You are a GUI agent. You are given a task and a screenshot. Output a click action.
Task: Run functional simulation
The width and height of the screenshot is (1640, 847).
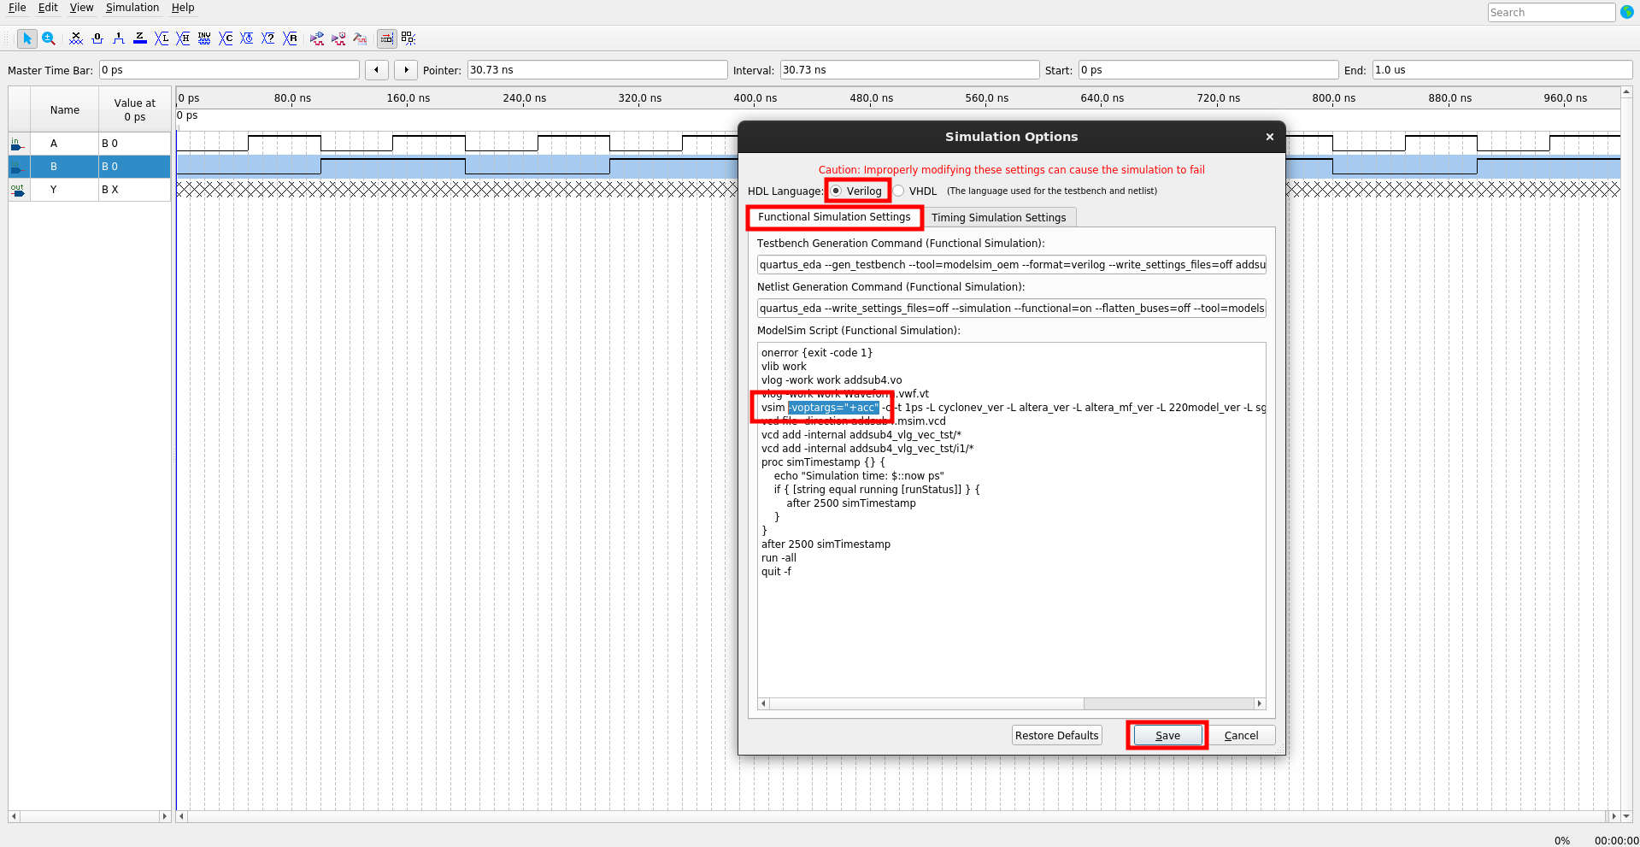click(317, 38)
